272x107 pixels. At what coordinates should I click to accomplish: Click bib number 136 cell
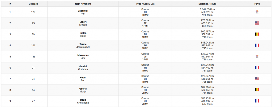(x=33, y=56)
